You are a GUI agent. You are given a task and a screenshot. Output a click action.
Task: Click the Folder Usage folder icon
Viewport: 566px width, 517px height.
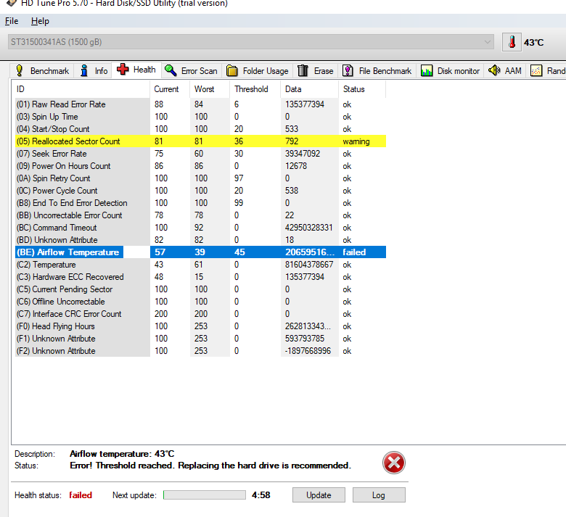pyautogui.click(x=231, y=71)
